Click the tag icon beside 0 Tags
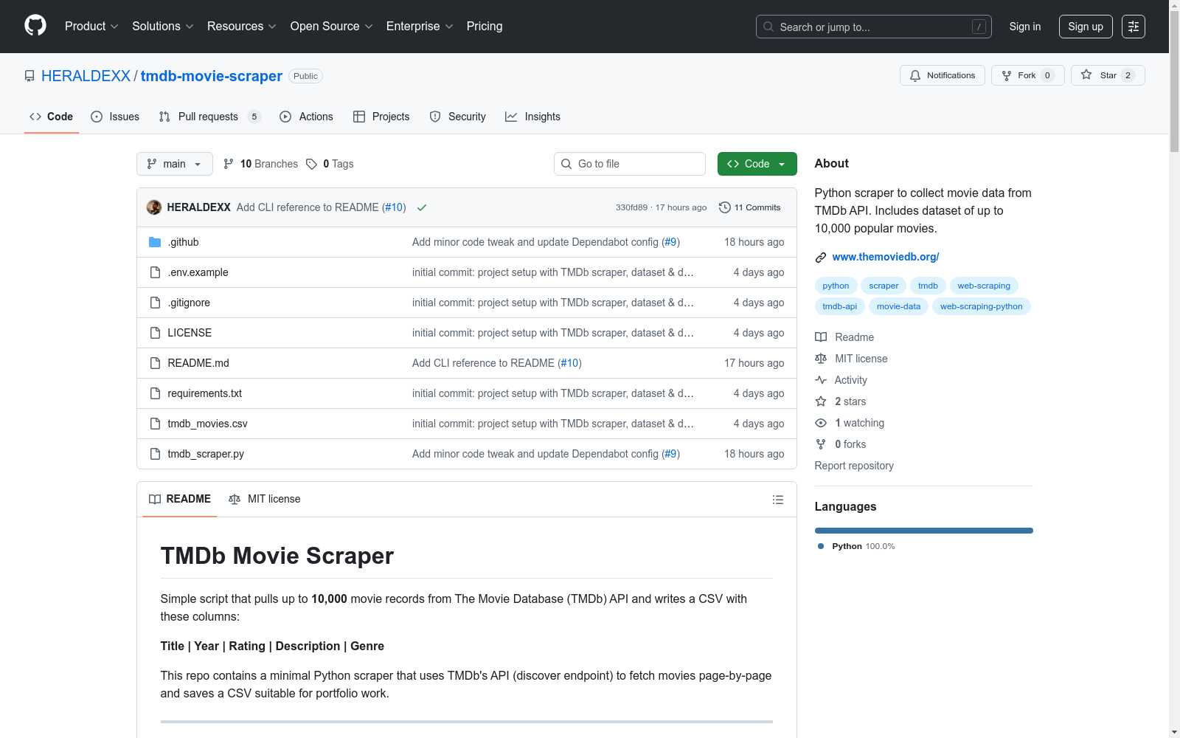This screenshot has width=1180, height=738. 312,164
